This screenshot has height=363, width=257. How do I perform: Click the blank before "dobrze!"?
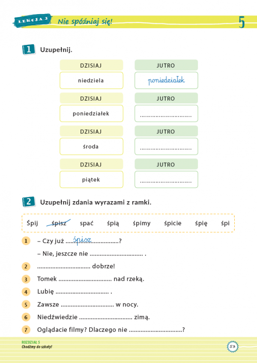63,267
